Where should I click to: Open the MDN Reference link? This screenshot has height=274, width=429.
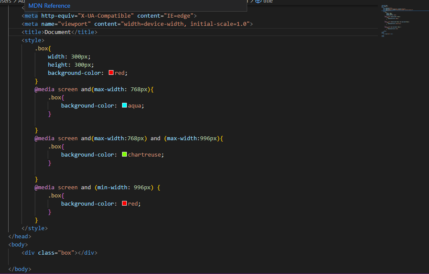(x=49, y=6)
